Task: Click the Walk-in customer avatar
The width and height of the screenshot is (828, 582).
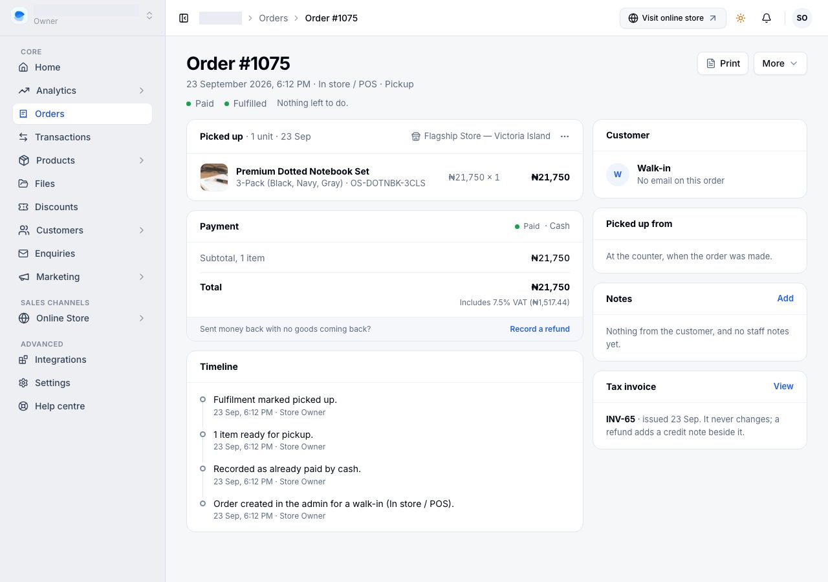Action: 618,175
